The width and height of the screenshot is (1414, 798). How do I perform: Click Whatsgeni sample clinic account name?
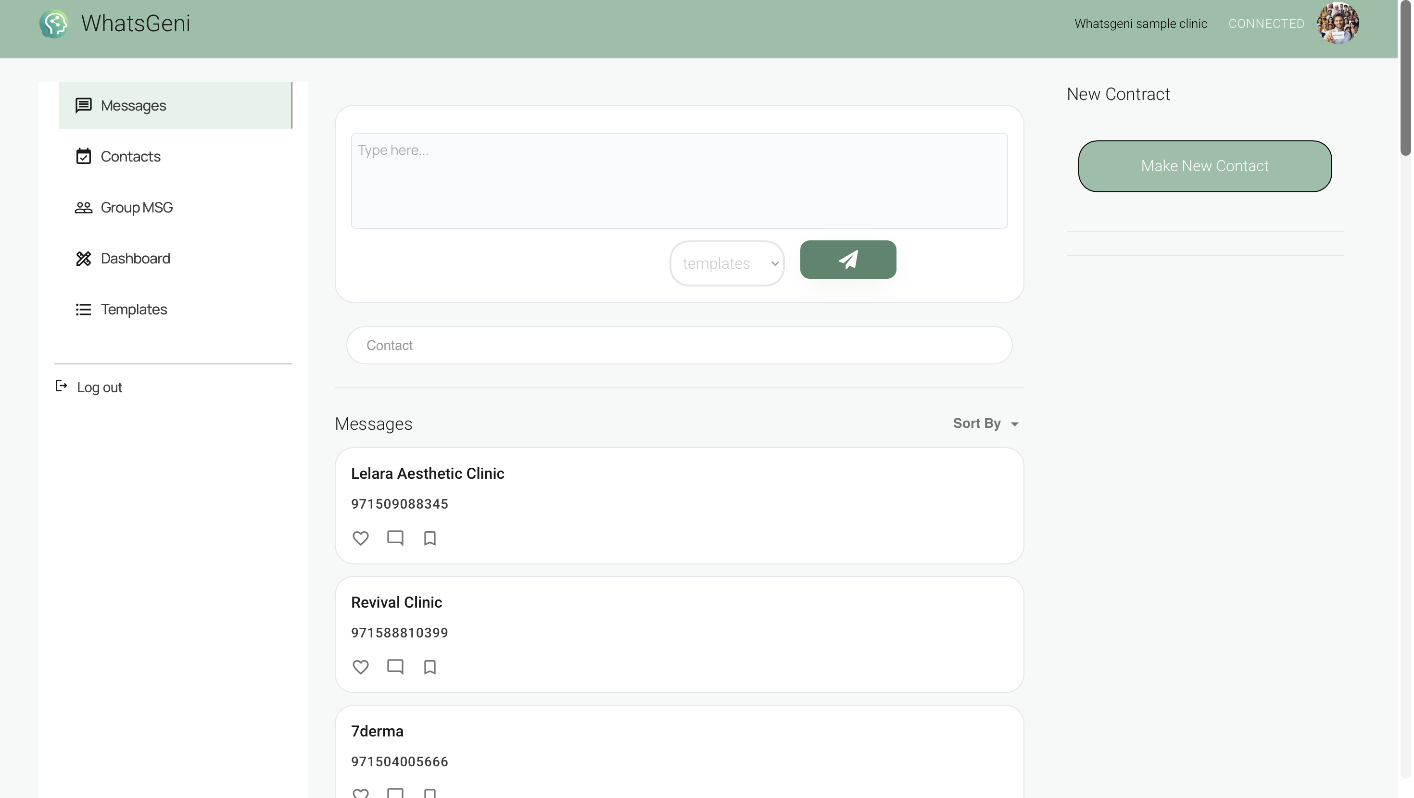point(1141,24)
